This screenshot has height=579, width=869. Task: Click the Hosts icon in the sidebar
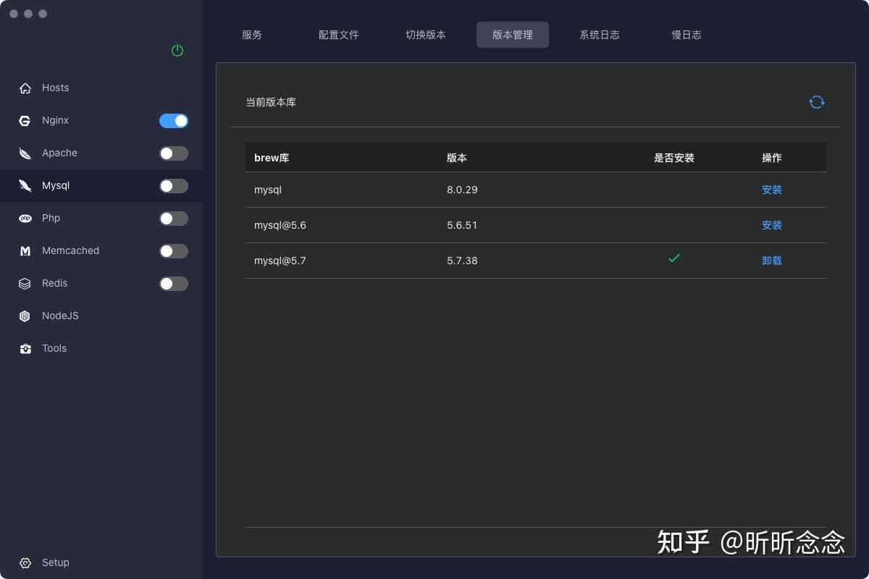(25, 88)
